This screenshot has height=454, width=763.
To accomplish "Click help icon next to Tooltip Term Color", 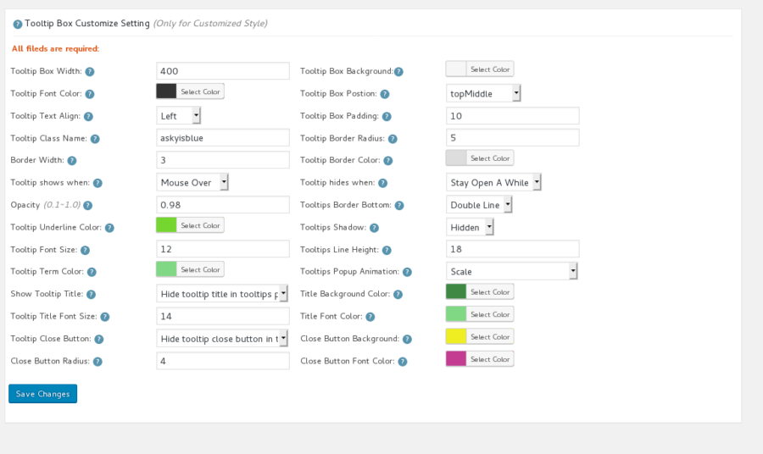I will (92, 272).
